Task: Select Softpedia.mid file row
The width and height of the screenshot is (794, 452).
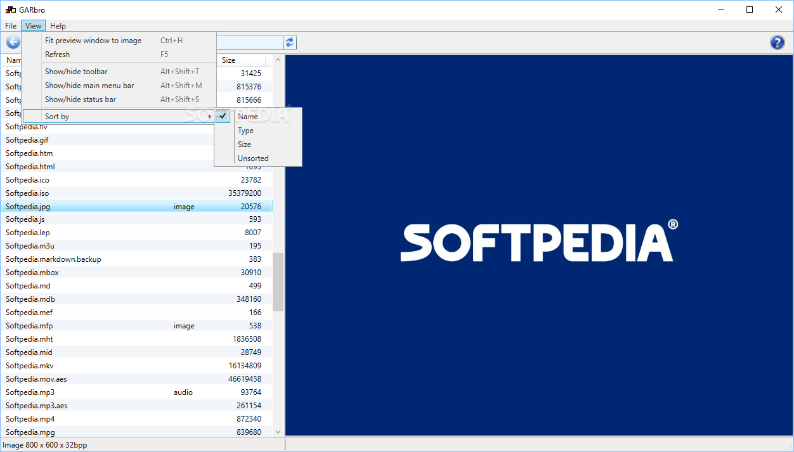Action: pos(136,352)
